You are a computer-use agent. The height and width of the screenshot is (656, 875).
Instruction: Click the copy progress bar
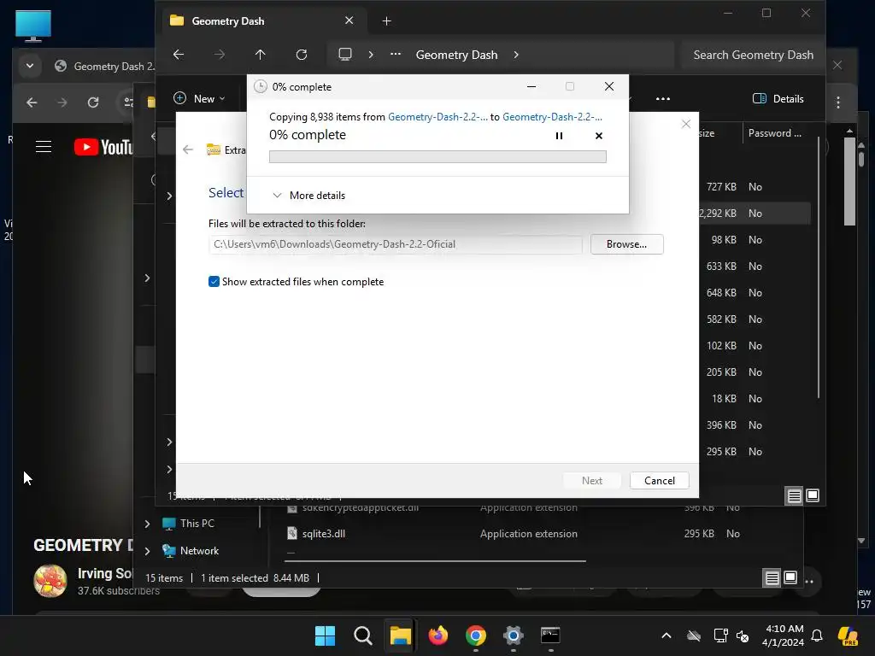[x=437, y=157]
